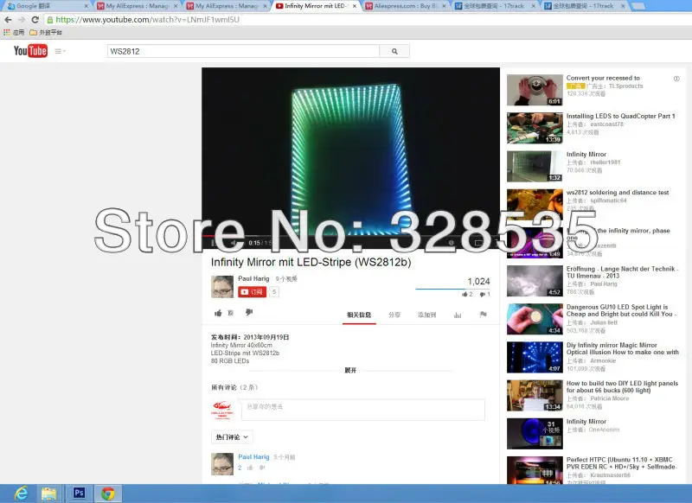Click the address bar URL
Viewport: 692px width, 503px height.
(147, 20)
